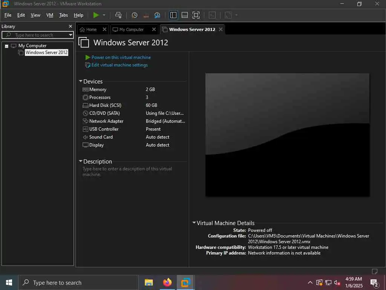Close the Library panel
The image size is (386, 290).
[x=70, y=26]
